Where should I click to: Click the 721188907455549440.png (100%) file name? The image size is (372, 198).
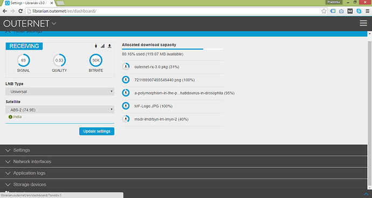coord(164,80)
